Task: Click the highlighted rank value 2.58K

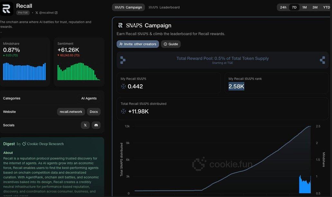Action: pos(236,86)
